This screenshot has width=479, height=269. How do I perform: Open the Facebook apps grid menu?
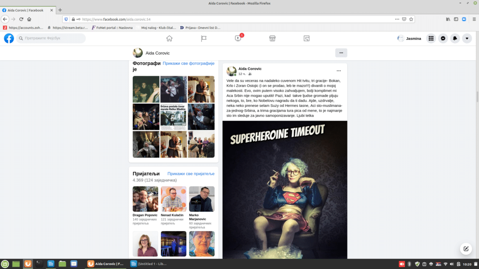pos(431,38)
